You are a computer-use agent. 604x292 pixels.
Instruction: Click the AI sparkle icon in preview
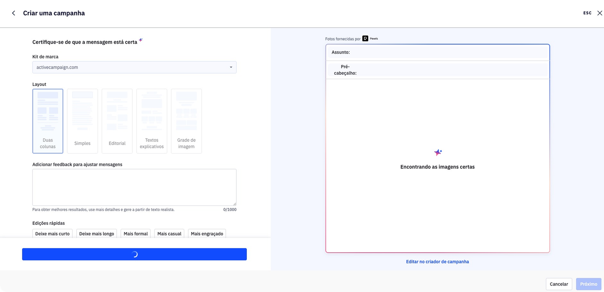coord(438,152)
